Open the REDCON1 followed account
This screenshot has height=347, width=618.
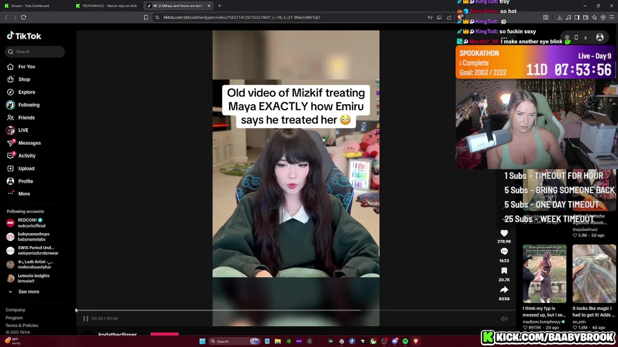click(32, 223)
